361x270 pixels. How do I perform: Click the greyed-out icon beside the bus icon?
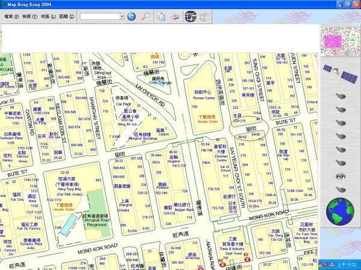tap(204, 17)
